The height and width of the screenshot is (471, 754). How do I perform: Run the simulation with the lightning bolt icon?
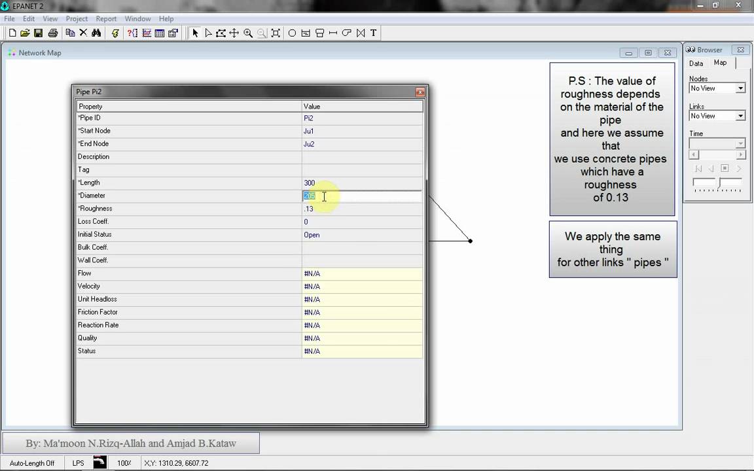point(115,33)
